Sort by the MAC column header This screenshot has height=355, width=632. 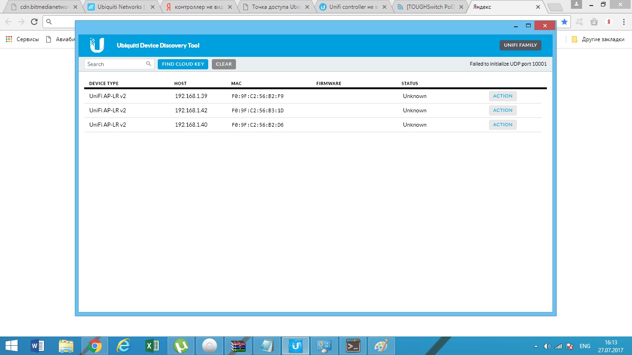click(236, 84)
